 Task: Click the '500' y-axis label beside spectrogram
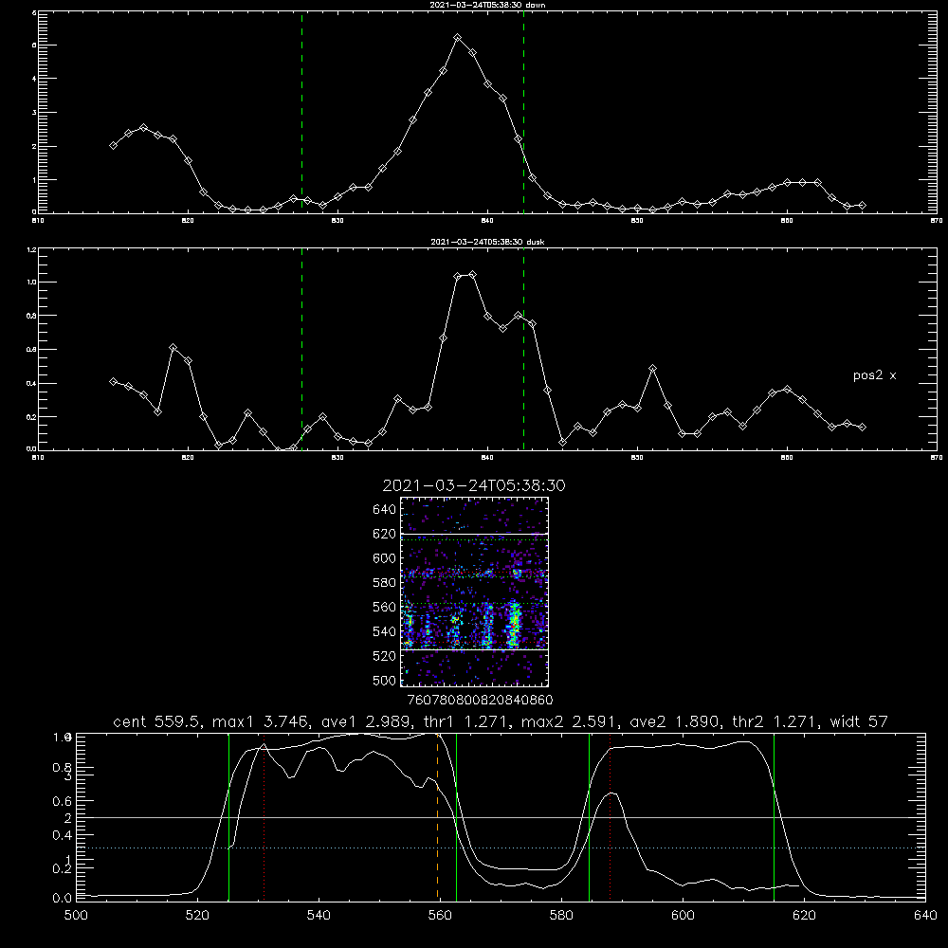tap(385, 681)
